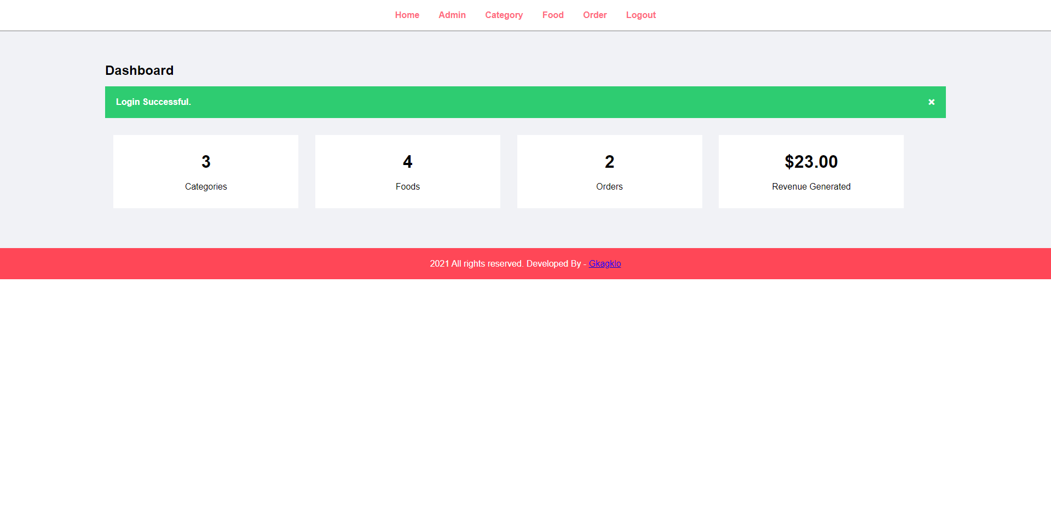Click the Revenue Generated label
Viewport: 1051px width, 512px height.
(811, 186)
